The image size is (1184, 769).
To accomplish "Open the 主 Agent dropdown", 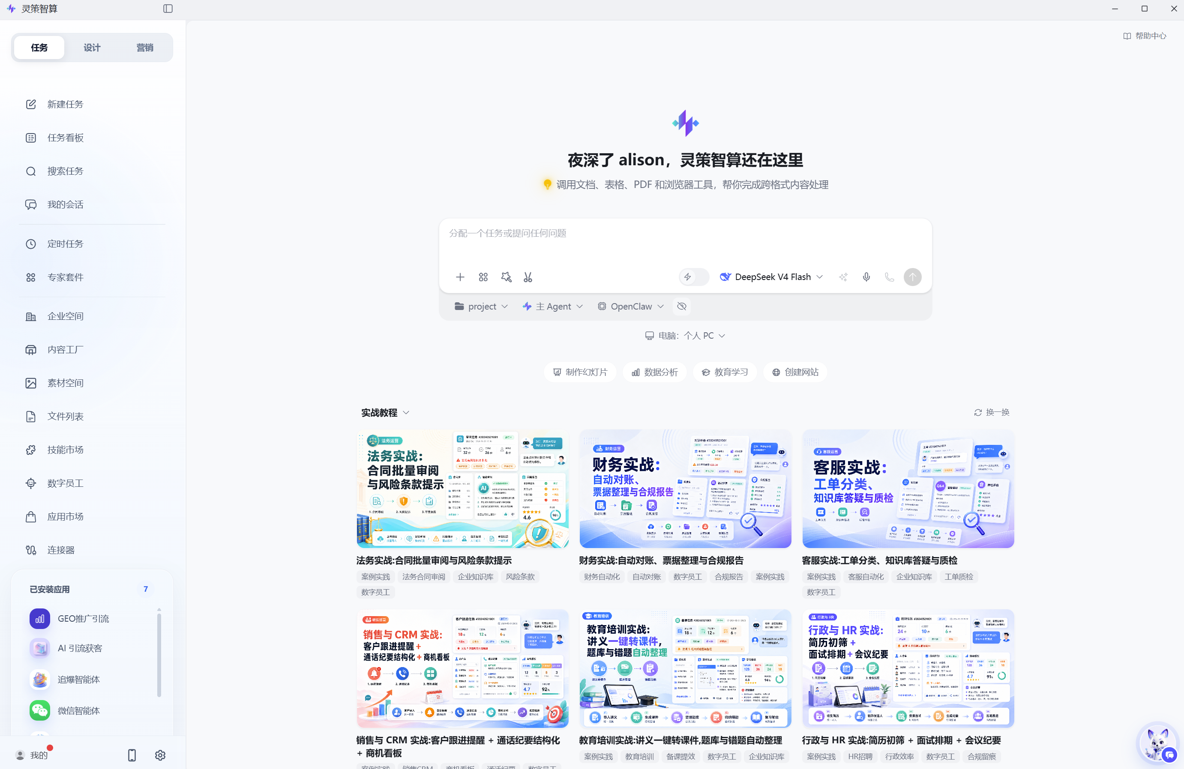I will point(553,306).
